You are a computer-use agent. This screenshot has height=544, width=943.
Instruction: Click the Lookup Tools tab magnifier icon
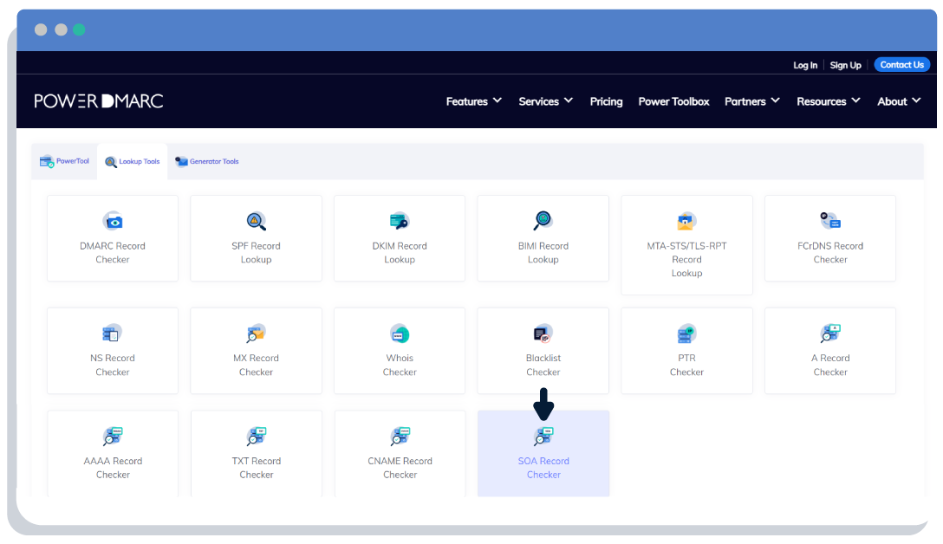point(111,162)
